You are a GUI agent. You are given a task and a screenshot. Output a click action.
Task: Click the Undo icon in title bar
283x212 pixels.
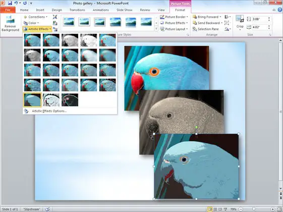click(16, 3)
